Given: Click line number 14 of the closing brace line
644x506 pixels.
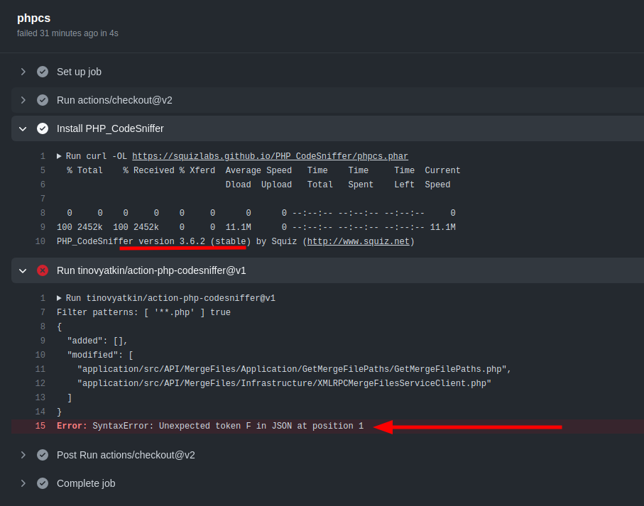Looking at the screenshot, I should (40, 412).
